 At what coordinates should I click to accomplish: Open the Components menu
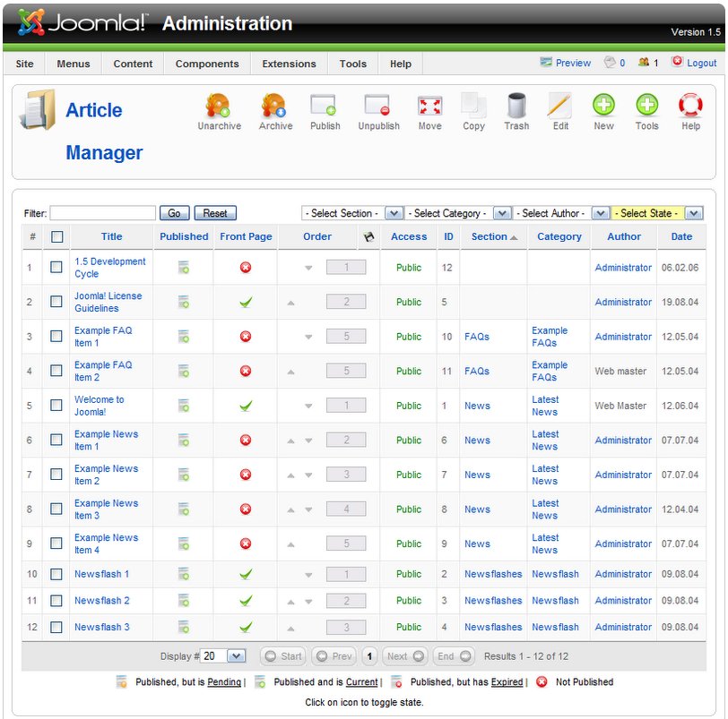click(x=207, y=64)
